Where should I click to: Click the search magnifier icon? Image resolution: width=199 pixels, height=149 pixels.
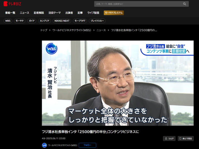point(185,4)
